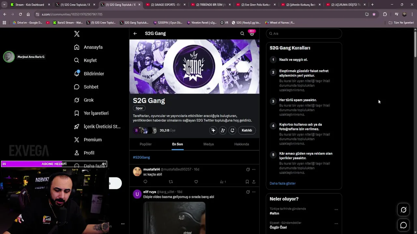
Task: Open the more menu on mustafa14's post
Action: 254,169
